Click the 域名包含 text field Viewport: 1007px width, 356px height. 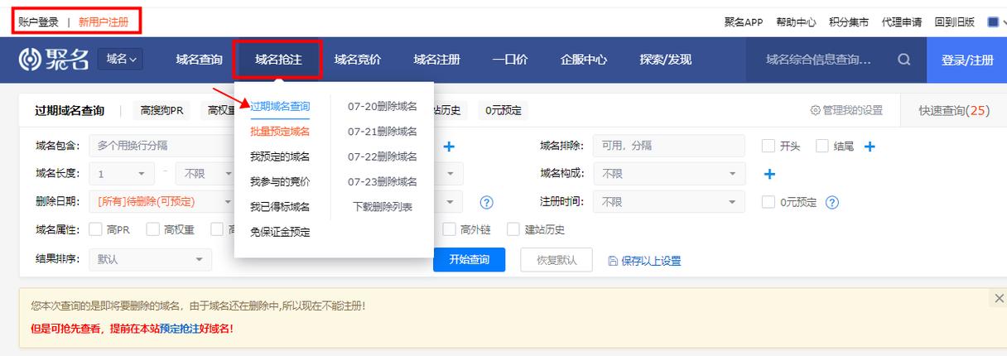pyautogui.click(x=161, y=146)
